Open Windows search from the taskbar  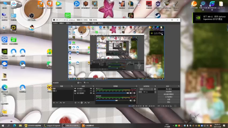(x=9, y=125)
